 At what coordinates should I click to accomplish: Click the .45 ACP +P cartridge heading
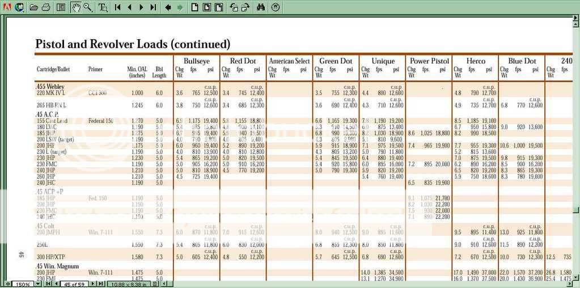[50, 192]
